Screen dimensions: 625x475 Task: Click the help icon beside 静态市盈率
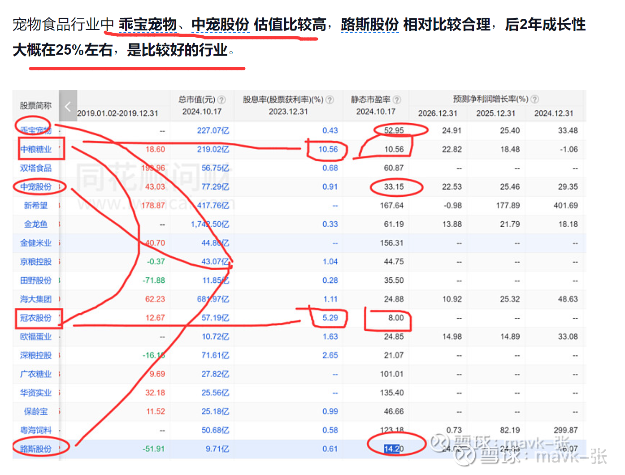coord(397,99)
